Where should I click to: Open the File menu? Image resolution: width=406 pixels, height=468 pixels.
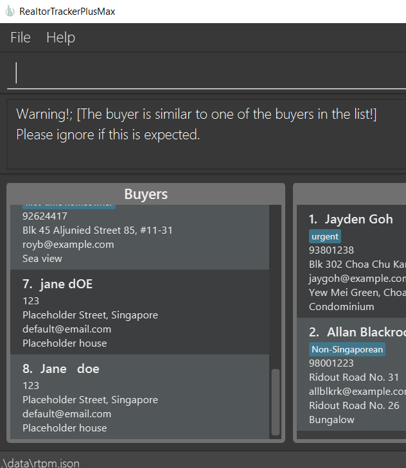point(21,38)
